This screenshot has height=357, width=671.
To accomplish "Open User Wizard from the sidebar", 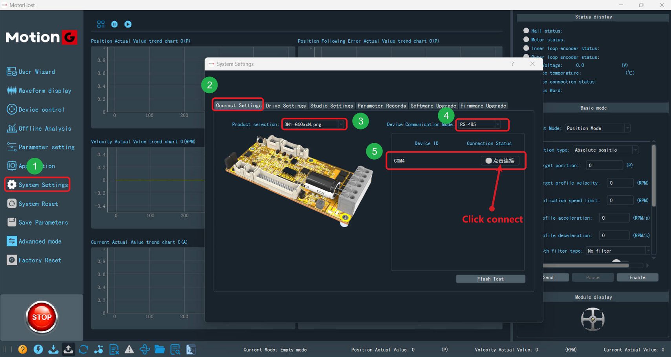I will pyautogui.click(x=31, y=72).
